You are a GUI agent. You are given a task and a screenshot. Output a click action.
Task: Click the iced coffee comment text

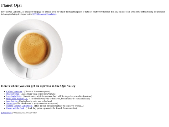(x=35, y=101)
